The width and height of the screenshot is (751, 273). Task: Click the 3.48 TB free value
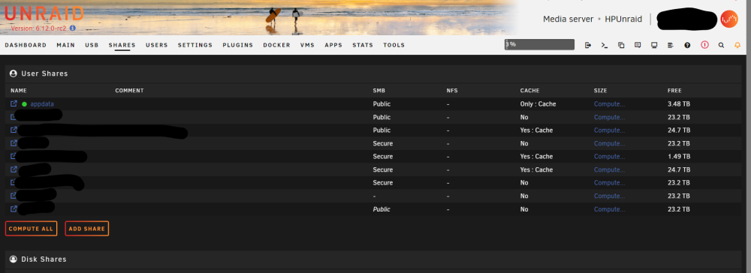coord(679,103)
